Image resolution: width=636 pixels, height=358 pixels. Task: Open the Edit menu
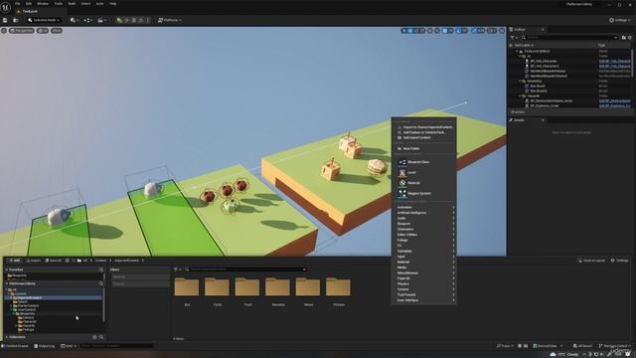[29, 4]
